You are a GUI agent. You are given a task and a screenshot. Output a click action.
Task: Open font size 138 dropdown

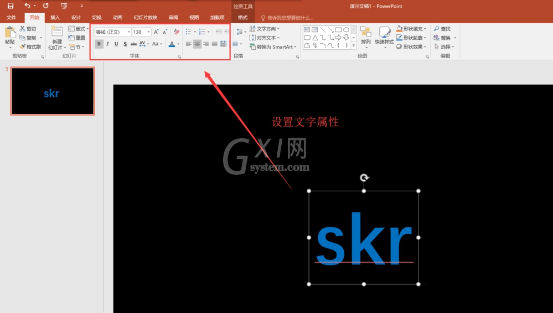(148, 32)
